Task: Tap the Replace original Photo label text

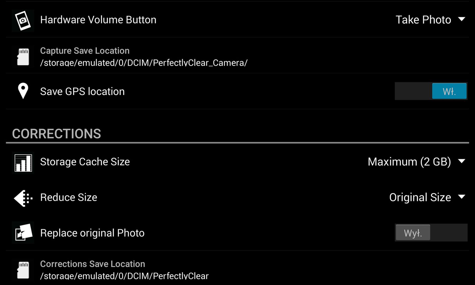Action: point(93,233)
